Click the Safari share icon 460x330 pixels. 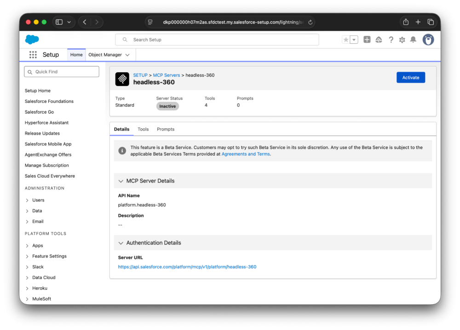click(x=406, y=22)
